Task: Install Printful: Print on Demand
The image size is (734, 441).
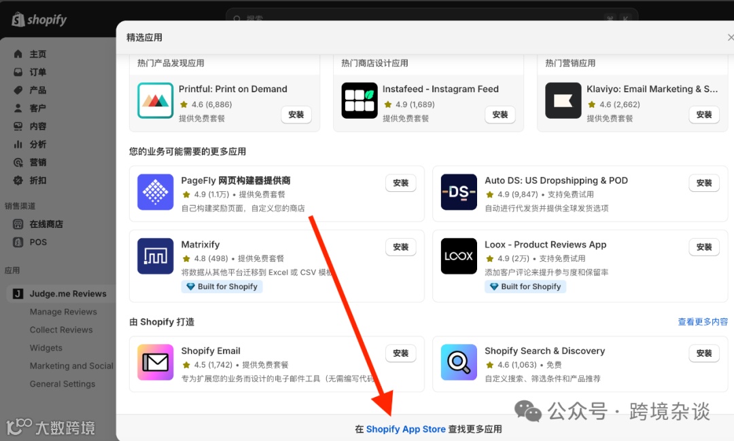Action: [296, 115]
